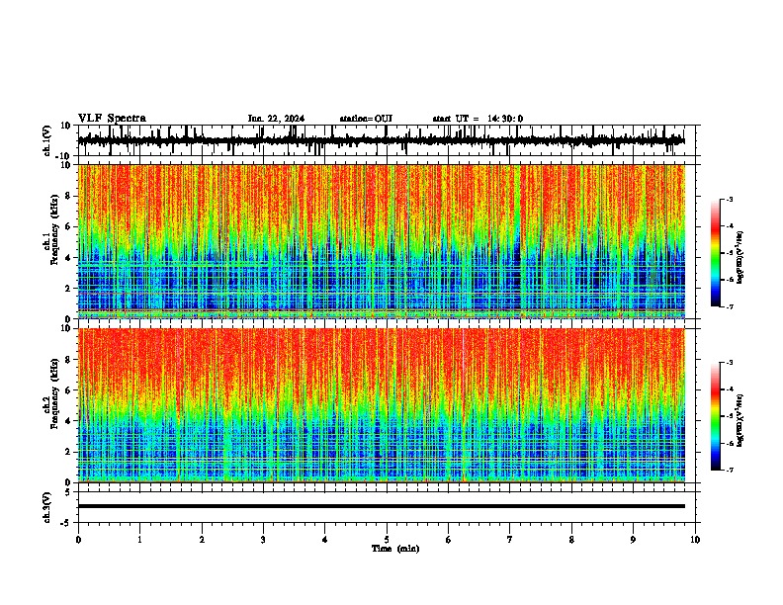Click the 'ch.1(V)' waveform axis label

tap(47, 140)
